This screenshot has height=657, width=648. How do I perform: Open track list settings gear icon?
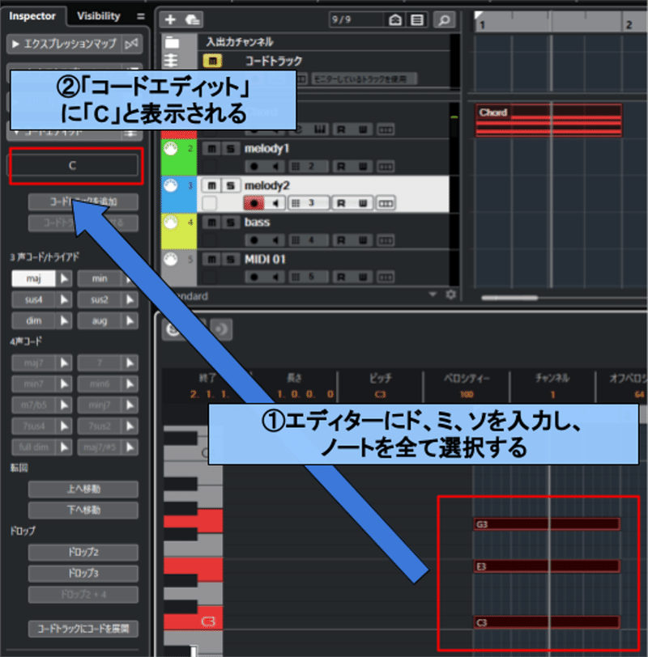pyautogui.click(x=451, y=295)
